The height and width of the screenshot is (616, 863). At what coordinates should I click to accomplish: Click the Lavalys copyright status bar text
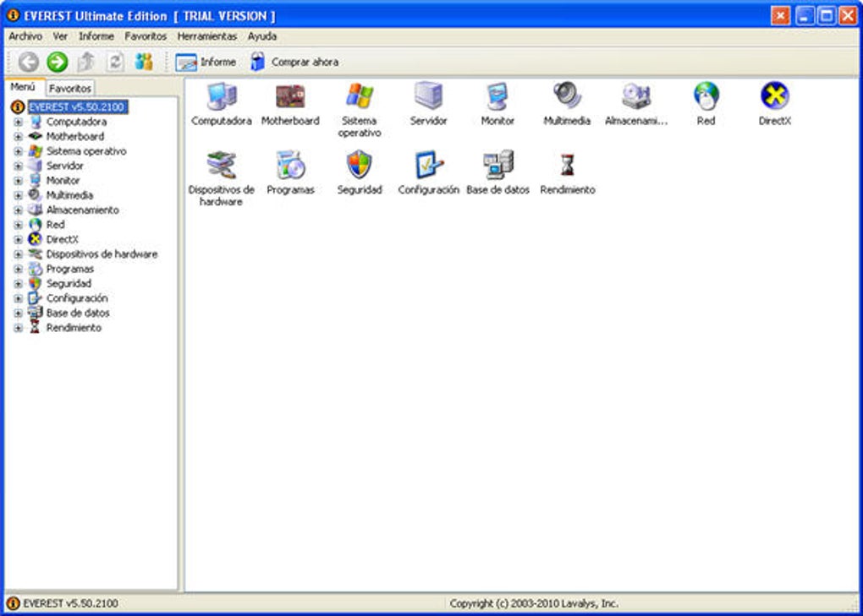tap(534, 603)
